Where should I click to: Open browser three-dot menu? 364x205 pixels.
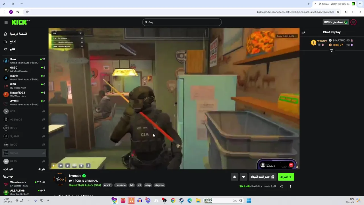[x=4, y=12]
